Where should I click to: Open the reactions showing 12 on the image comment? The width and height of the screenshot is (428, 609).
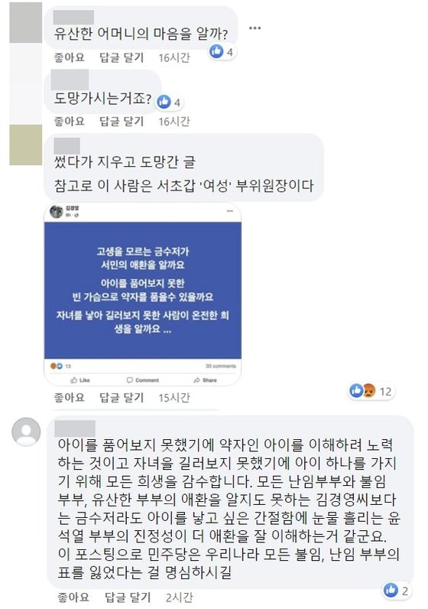tap(371, 391)
